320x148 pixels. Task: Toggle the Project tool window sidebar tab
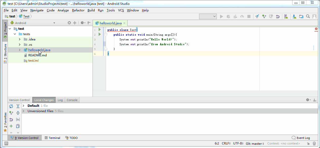(x=5, y=30)
